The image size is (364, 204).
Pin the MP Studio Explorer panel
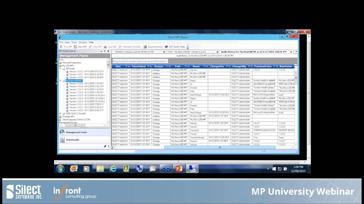(x=105, y=51)
